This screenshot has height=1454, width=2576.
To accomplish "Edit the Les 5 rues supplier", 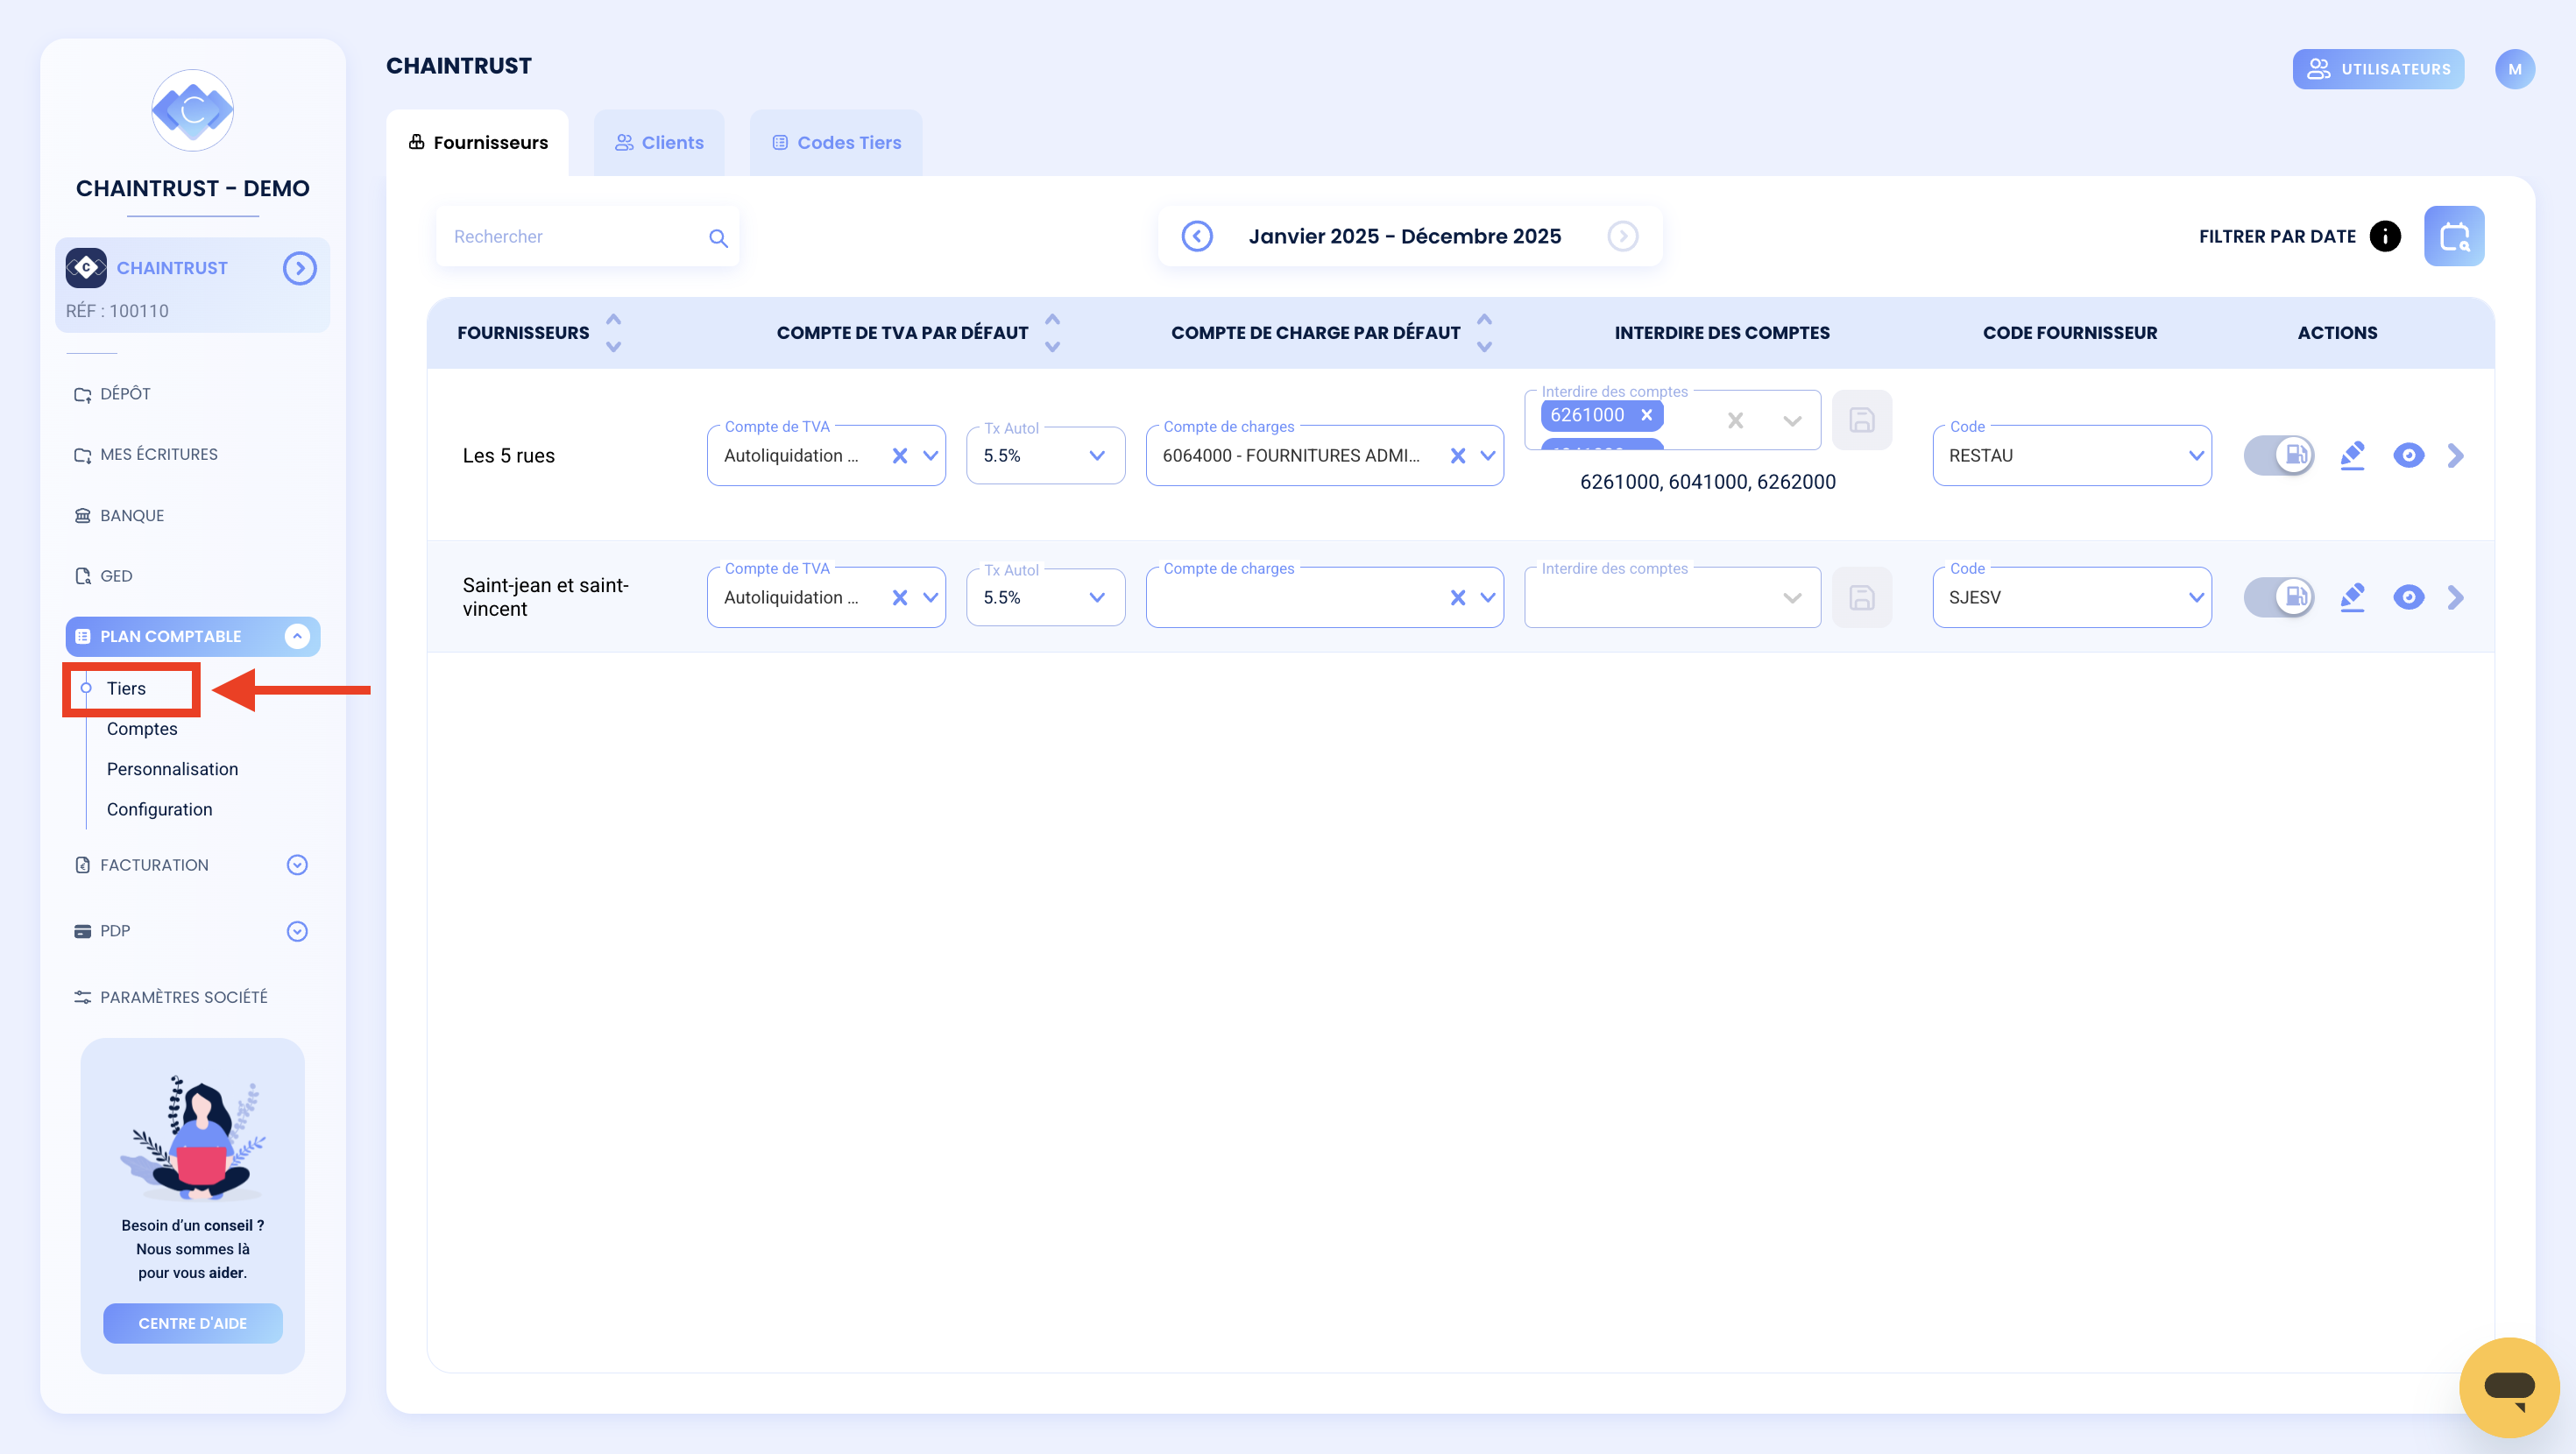I will [x=2352, y=456].
